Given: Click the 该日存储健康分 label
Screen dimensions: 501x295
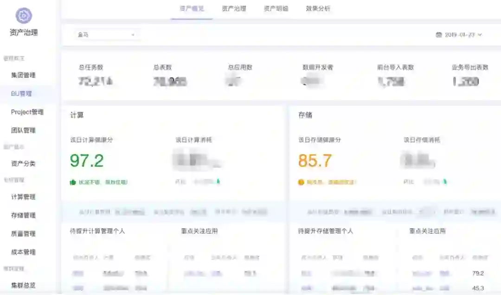Looking at the screenshot, I should coord(320,140).
